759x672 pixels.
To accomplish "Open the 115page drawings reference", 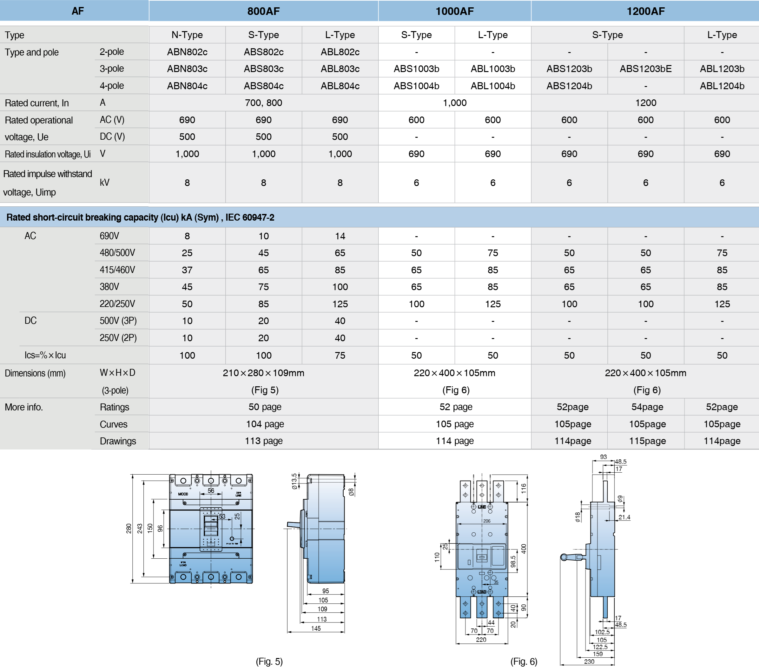I will point(647,441).
